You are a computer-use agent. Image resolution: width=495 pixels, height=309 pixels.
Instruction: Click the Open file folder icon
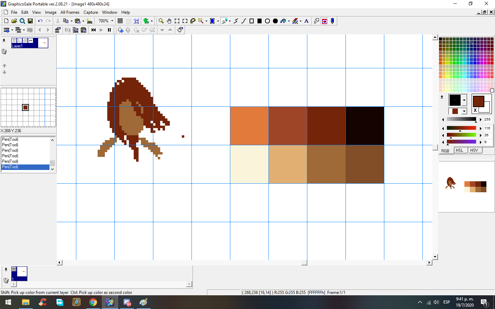14,21
